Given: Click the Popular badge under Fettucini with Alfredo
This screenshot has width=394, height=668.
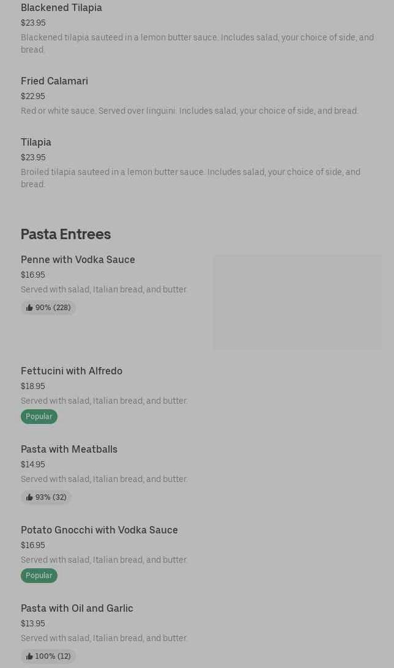Looking at the screenshot, I should (39, 417).
